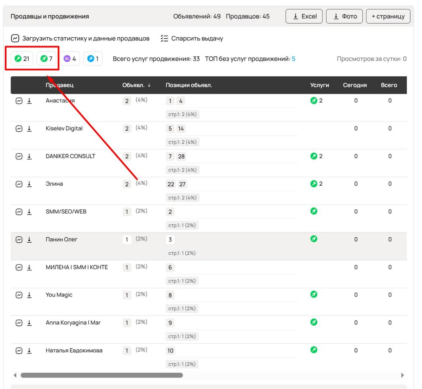
Task: Download data for DANIKER CONSULT row
Action: click(29, 157)
